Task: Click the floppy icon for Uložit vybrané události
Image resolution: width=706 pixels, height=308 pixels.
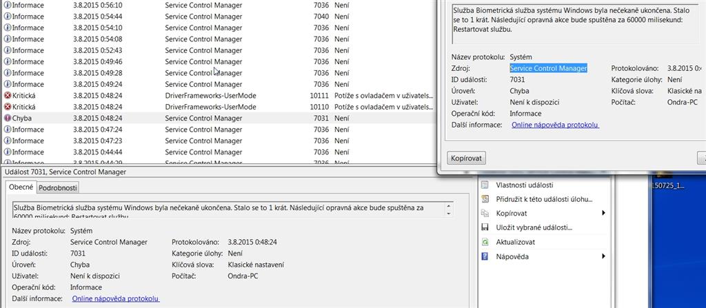Action: pos(485,227)
